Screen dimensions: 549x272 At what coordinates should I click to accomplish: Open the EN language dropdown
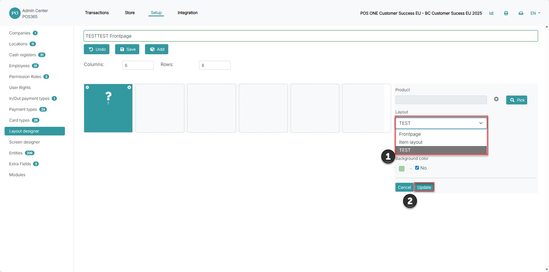click(535, 13)
